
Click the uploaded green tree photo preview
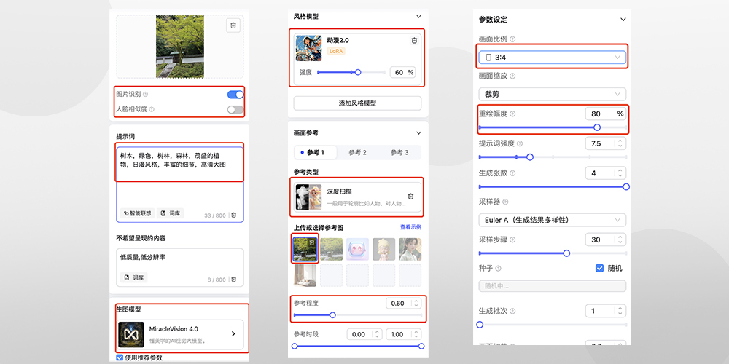[179, 47]
